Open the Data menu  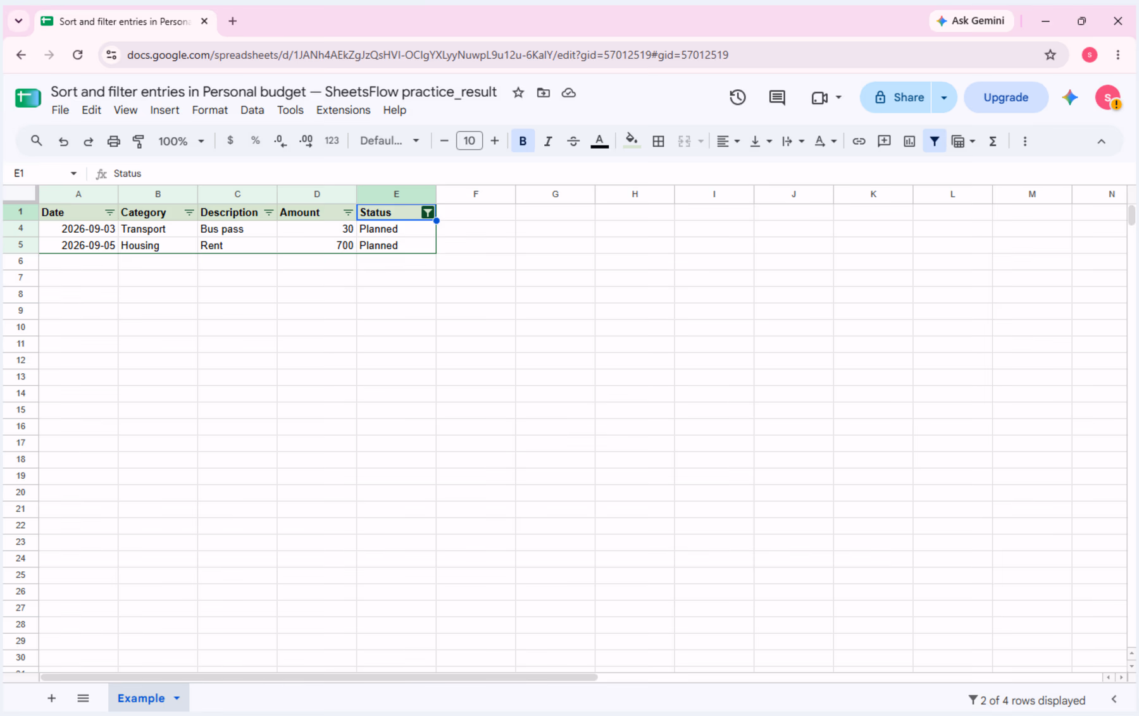(252, 110)
